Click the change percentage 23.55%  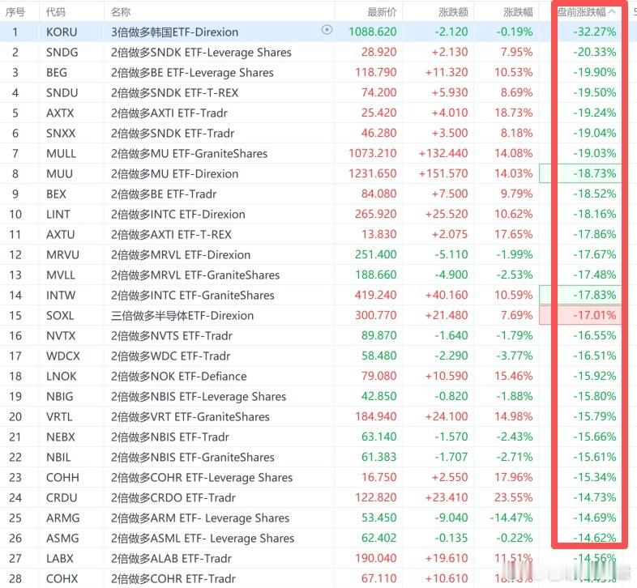[514, 498]
